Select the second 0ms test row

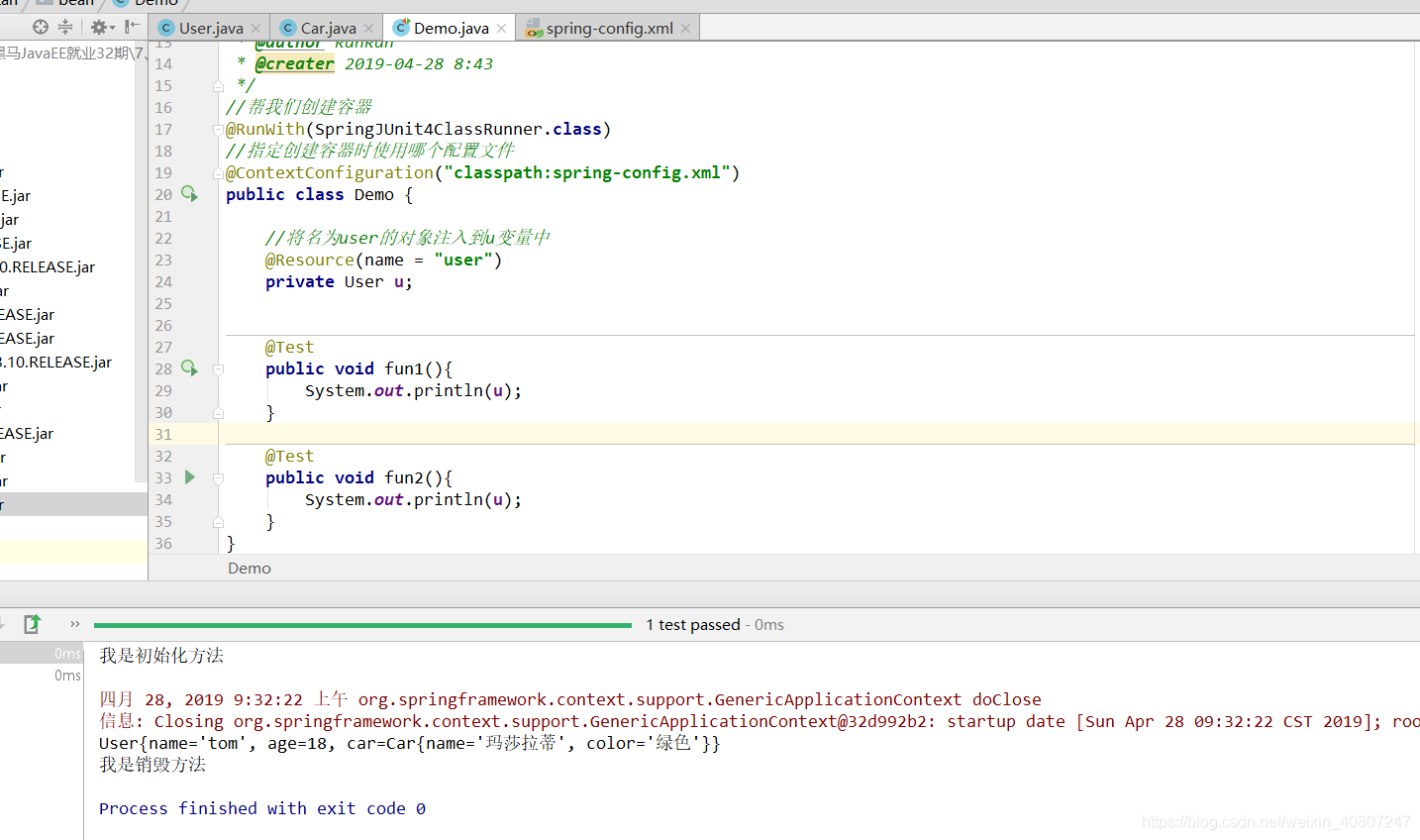pyautogui.click(x=42, y=675)
